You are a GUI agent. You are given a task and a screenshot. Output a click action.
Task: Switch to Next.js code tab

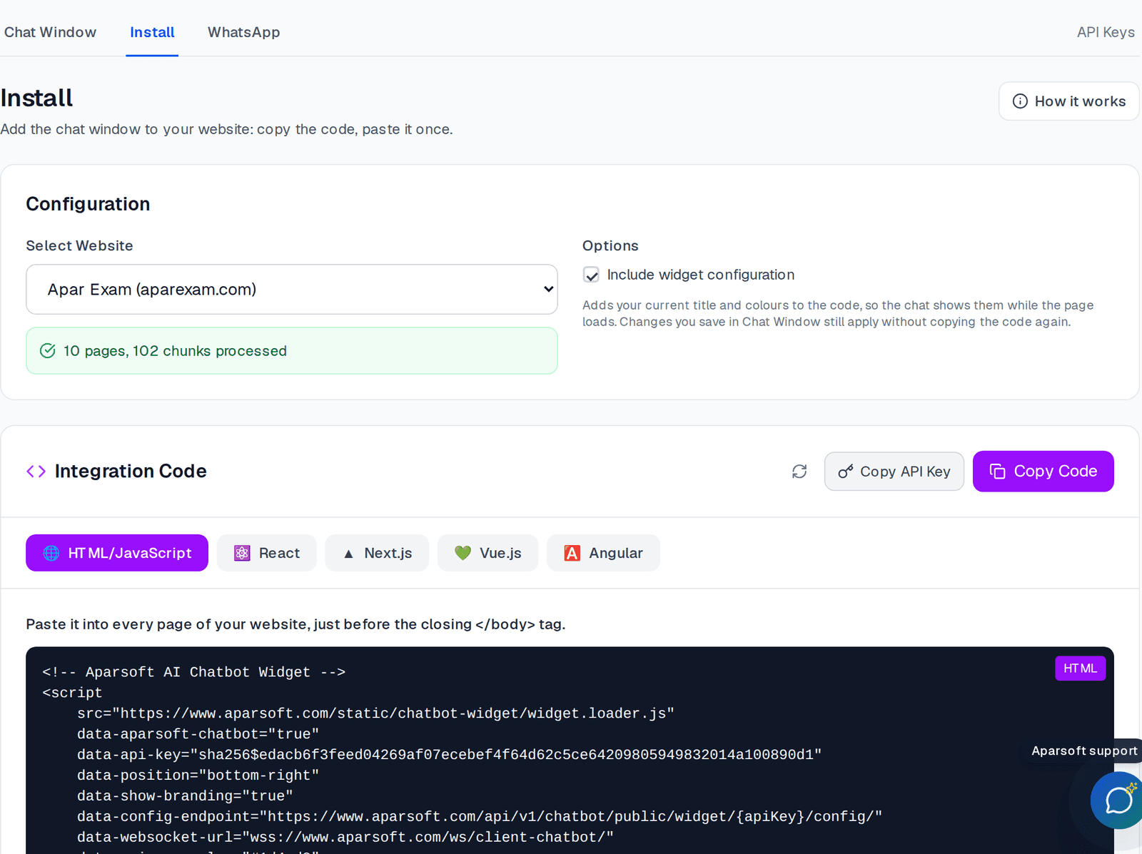(x=377, y=553)
